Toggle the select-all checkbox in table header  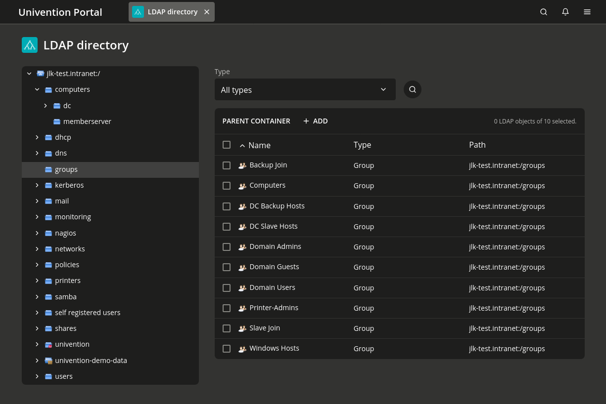point(227,145)
